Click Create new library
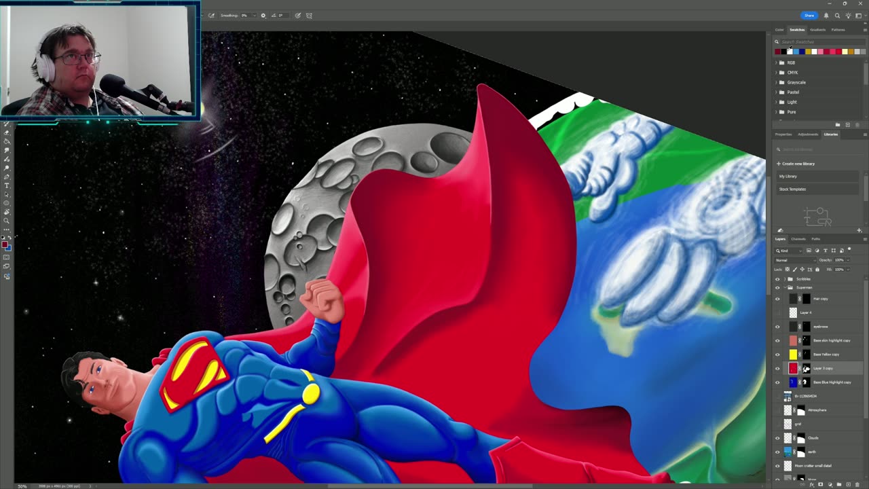This screenshot has width=869, height=489. 796,164
